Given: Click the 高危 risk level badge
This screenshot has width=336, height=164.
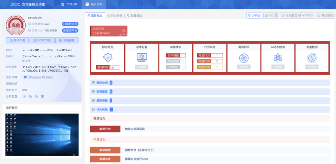Looking at the screenshot, I should (16, 25).
